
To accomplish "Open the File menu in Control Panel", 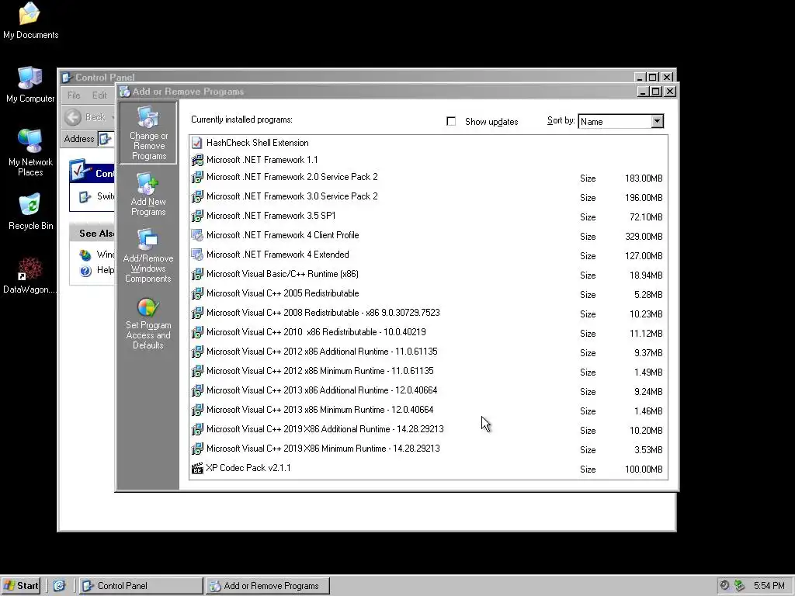I will pos(74,95).
